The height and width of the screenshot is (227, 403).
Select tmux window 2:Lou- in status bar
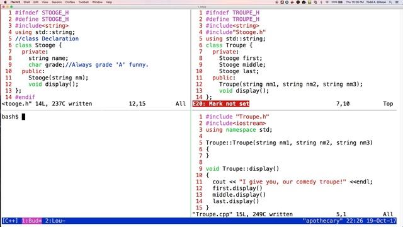coord(55,221)
